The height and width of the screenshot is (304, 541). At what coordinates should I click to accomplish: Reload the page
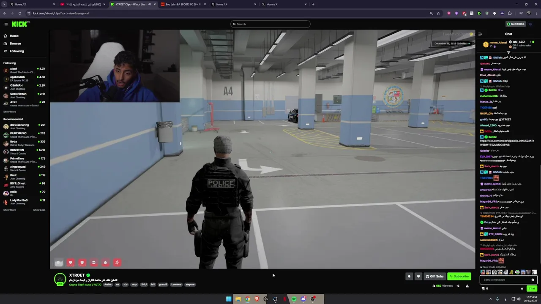[19, 13]
